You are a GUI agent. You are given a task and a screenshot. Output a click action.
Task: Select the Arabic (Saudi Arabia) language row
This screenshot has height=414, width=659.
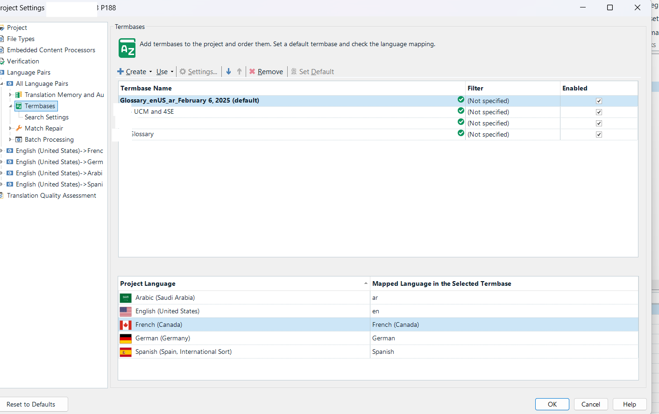click(x=378, y=297)
